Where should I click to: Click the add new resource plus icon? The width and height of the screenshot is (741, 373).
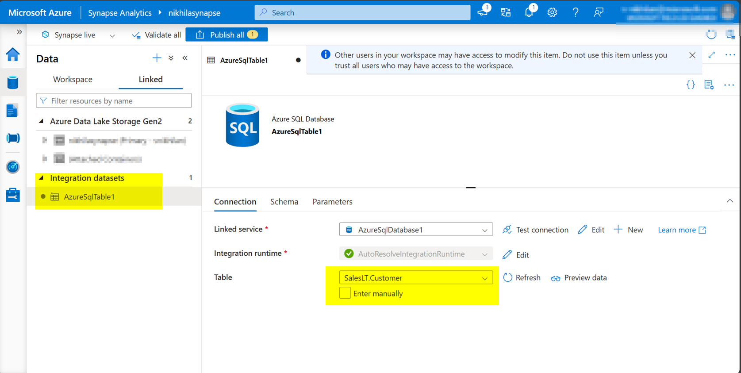tap(157, 58)
